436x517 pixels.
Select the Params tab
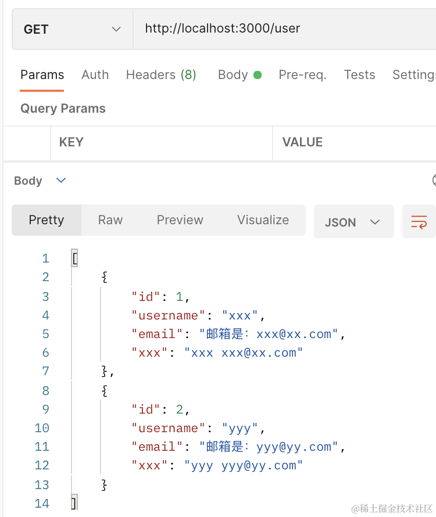click(x=42, y=75)
